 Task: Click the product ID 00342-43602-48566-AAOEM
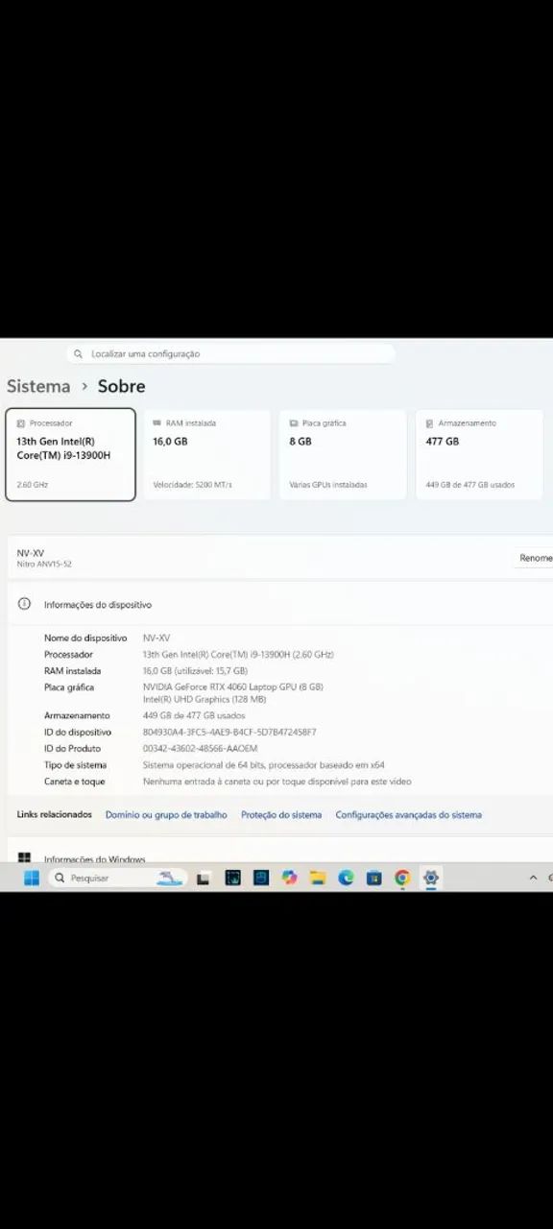click(x=200, y=748)
